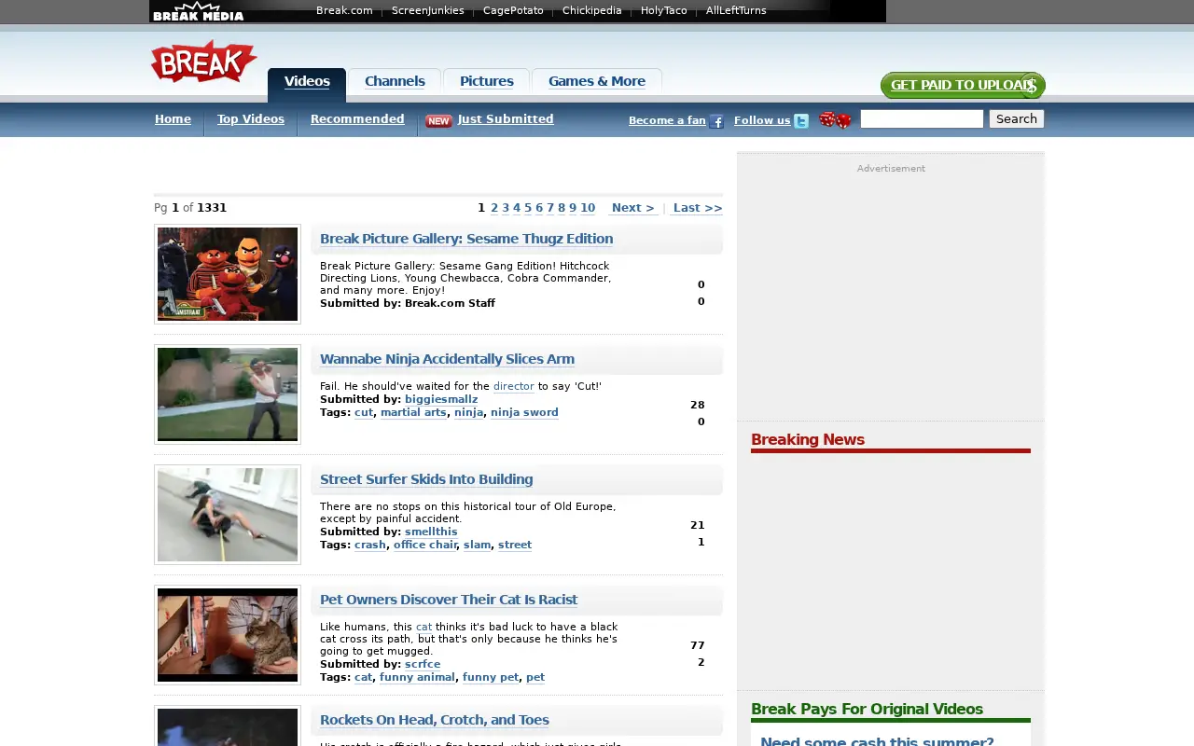Click the Follow us link
Image resolution: width=1194 pixels, height=746 pixels.
click(762, 120)
